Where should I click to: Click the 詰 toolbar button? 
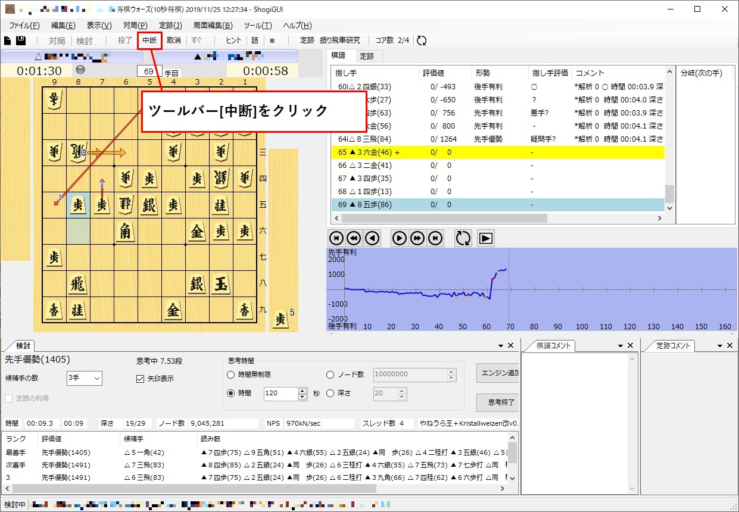pyautogui.click(x=255, y=40)
